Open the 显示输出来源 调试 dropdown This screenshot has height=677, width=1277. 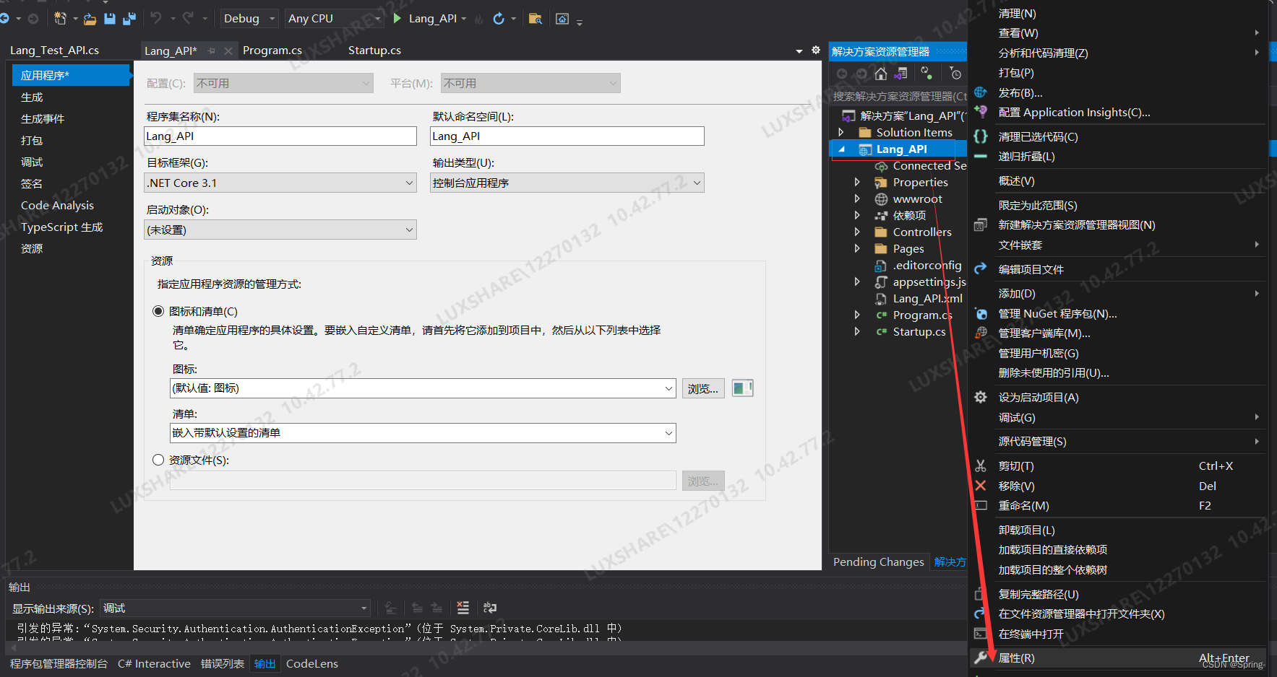235,608
